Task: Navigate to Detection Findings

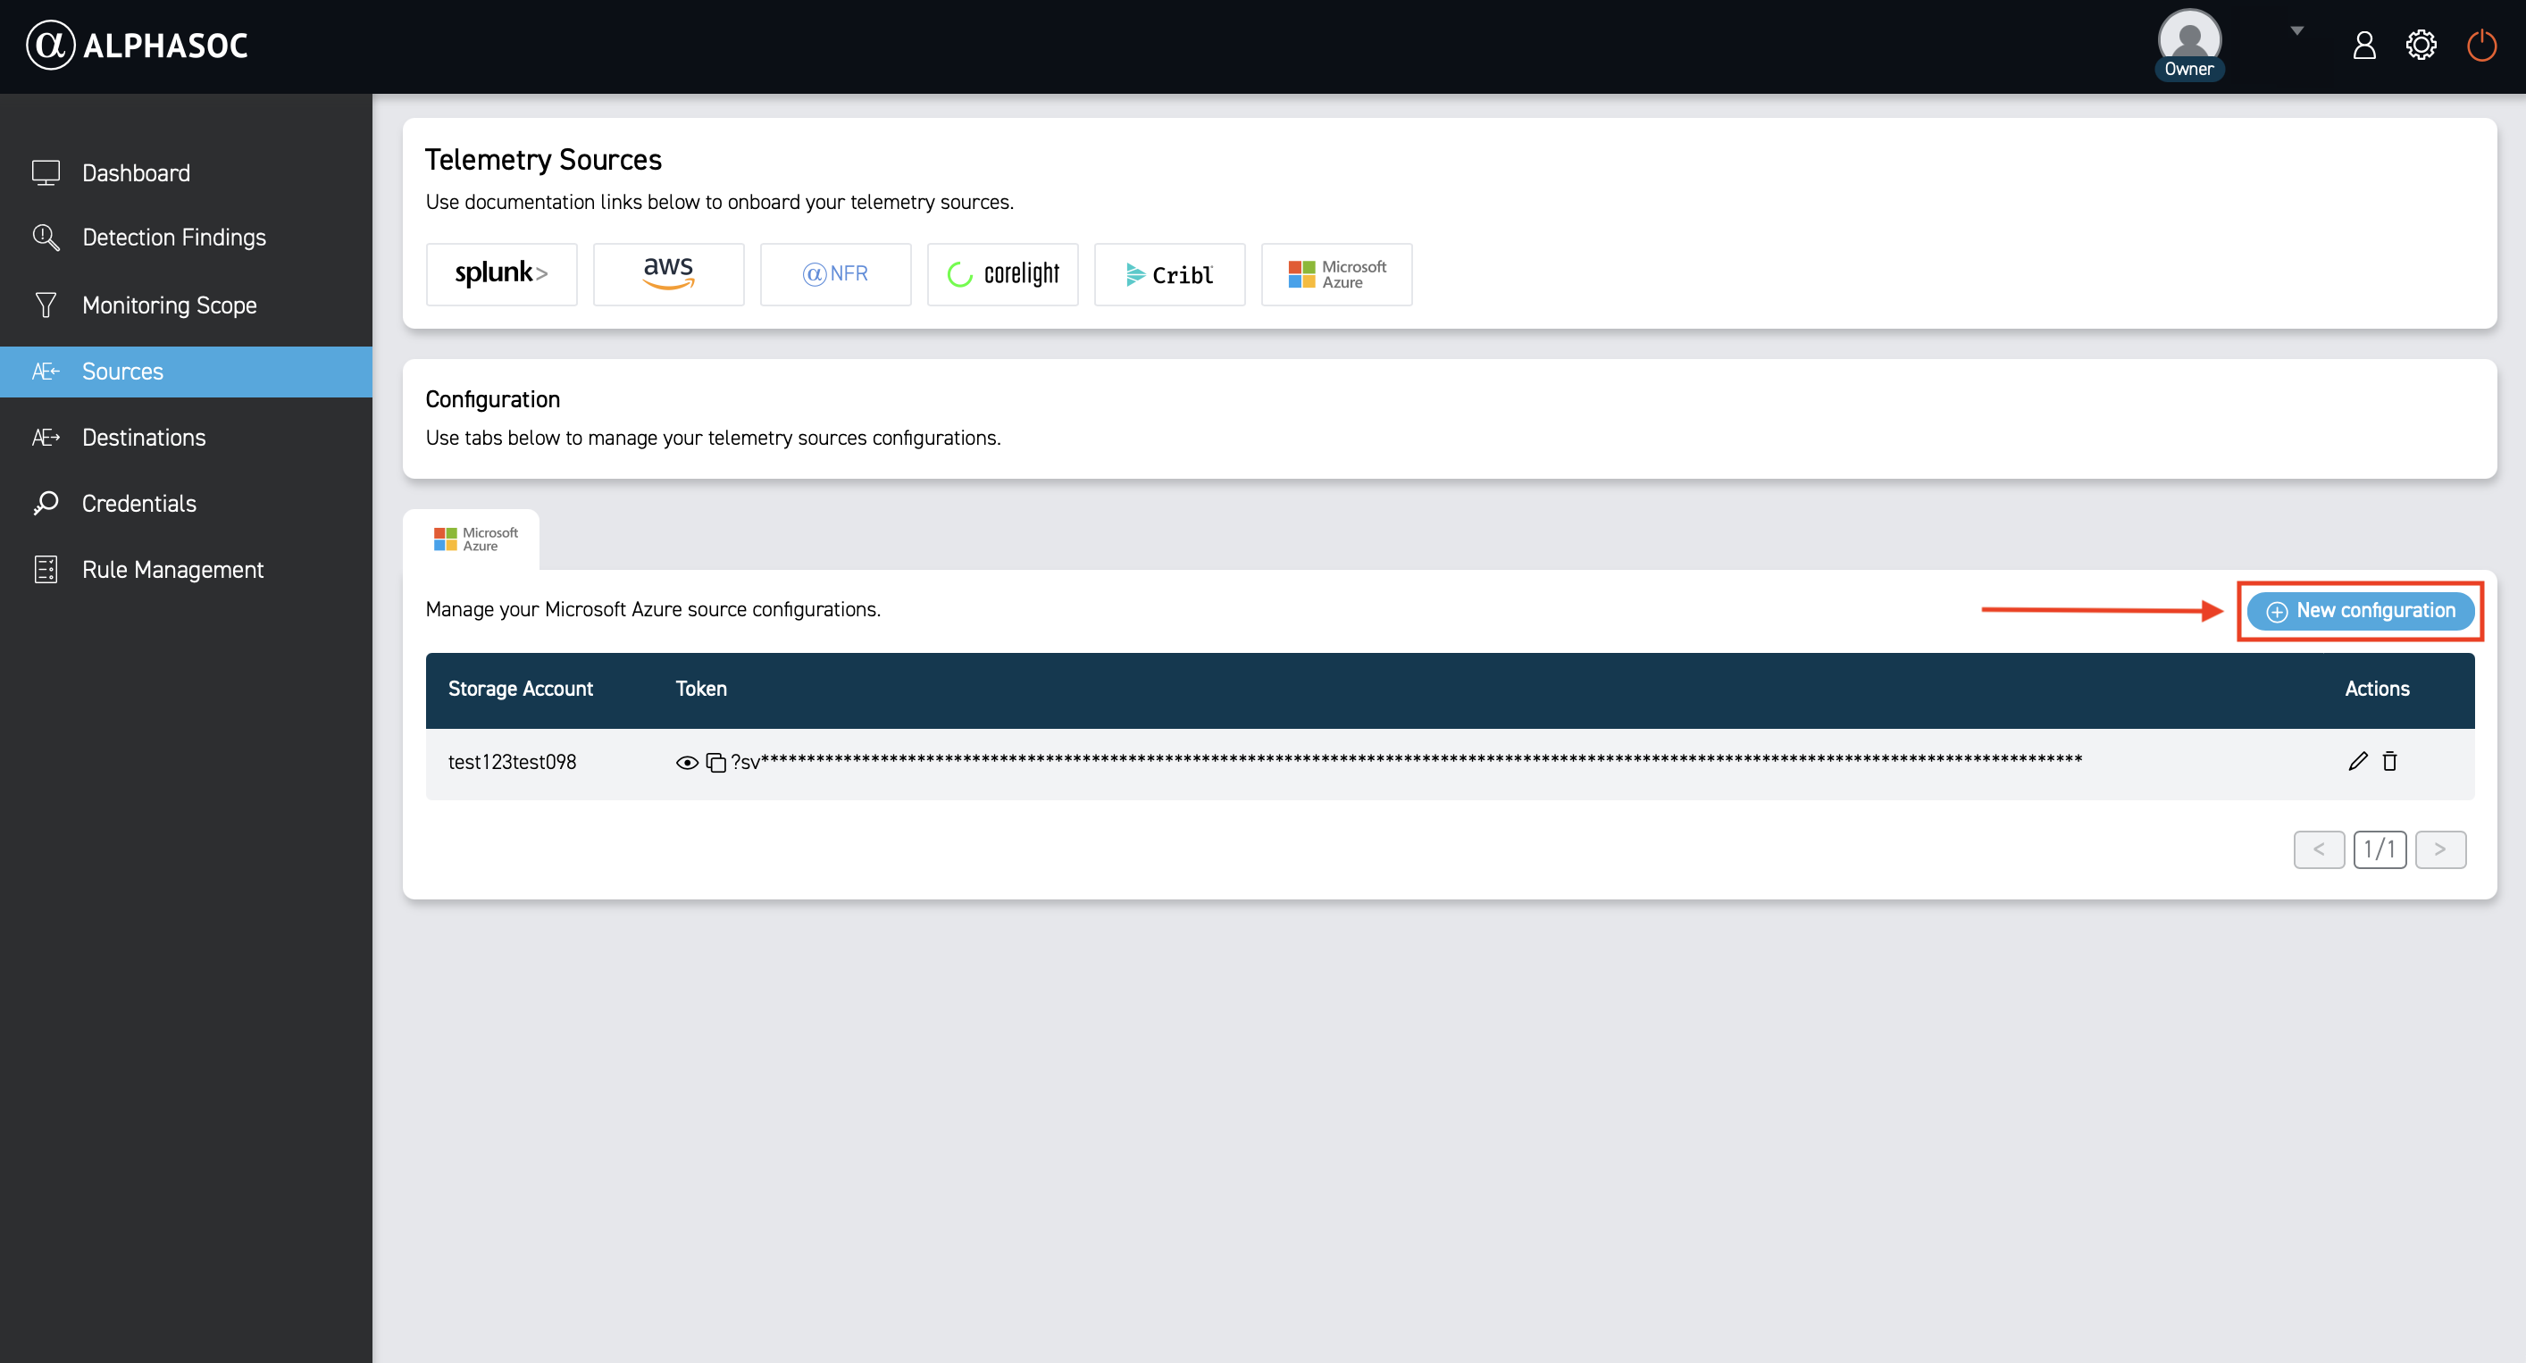Action: 173,238
